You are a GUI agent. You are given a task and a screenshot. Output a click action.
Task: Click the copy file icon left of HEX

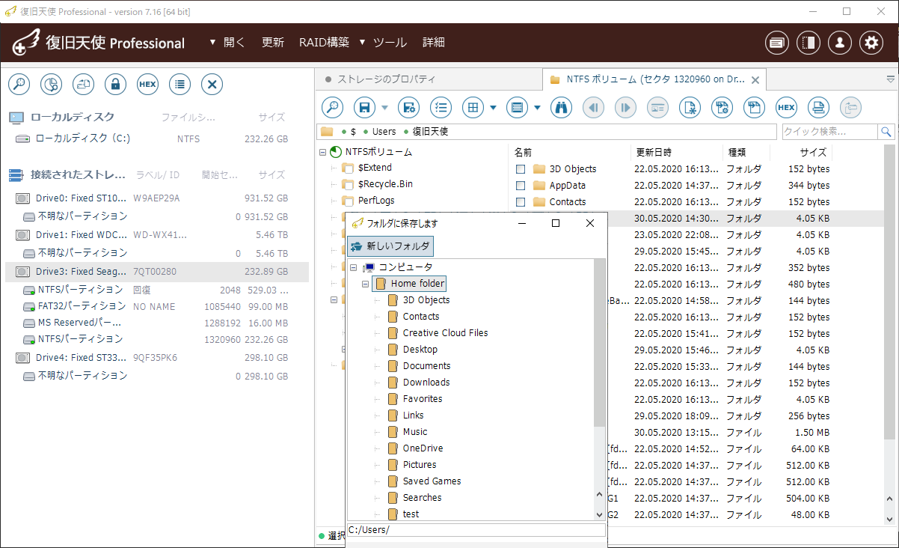(754, 108)
